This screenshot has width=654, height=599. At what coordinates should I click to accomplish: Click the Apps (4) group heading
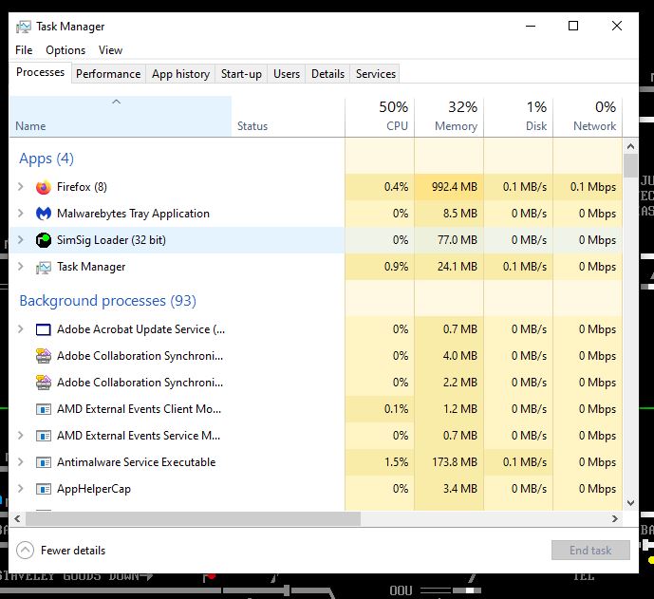(x=47, y=159)
